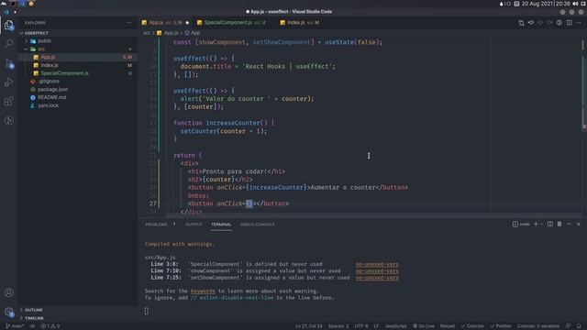Click JavaScript language mode in status bar
This screenshot has height=330, width=587.
395,326
